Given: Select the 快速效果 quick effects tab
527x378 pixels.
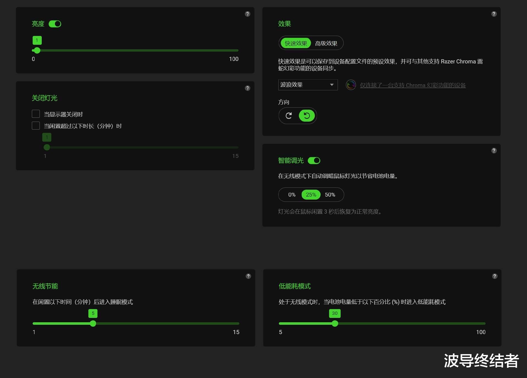Looking at the screenshot, I should pyautogui.click(x=296, y=43).
